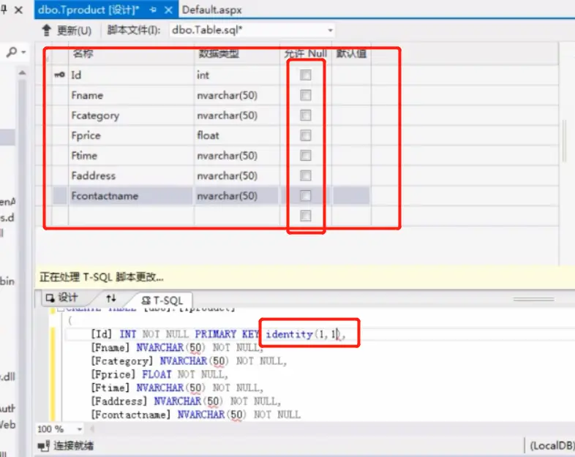575x457 pixels.
Task: Toggle Allow Null for the Fcontactname column
Action: (x=306, y=196)
